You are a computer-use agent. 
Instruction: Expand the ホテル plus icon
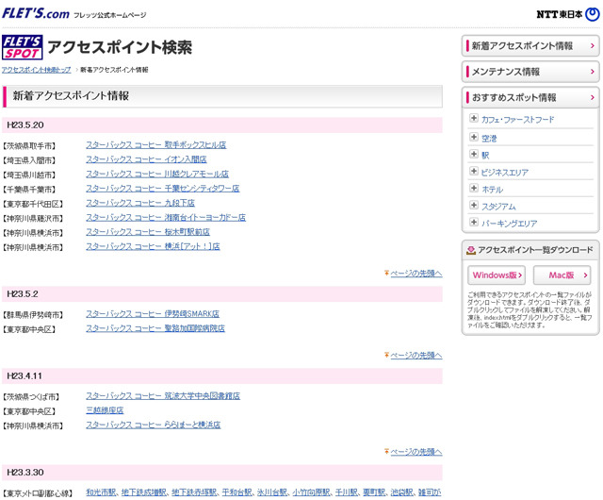tap(474, 188)
